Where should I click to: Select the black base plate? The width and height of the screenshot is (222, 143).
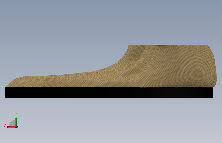tap(109, 93)
